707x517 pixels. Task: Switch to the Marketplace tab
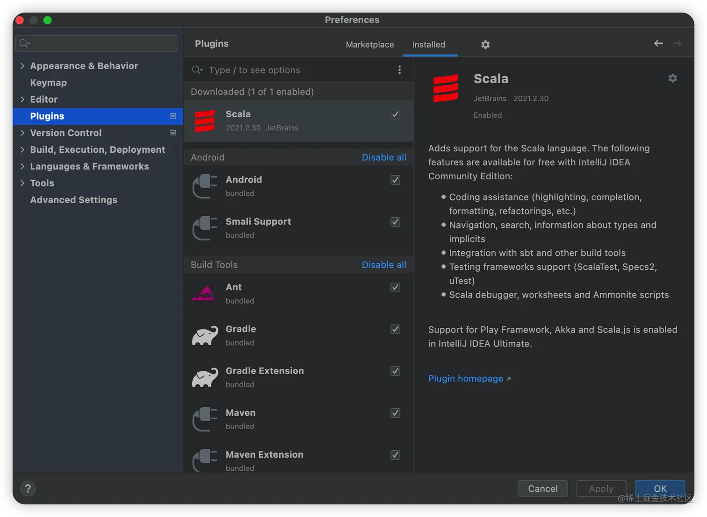click(370, 44)
